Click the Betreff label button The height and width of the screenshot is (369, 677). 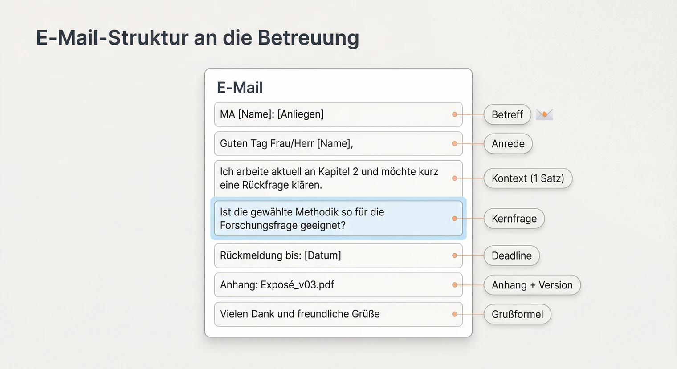click(507, 114)
